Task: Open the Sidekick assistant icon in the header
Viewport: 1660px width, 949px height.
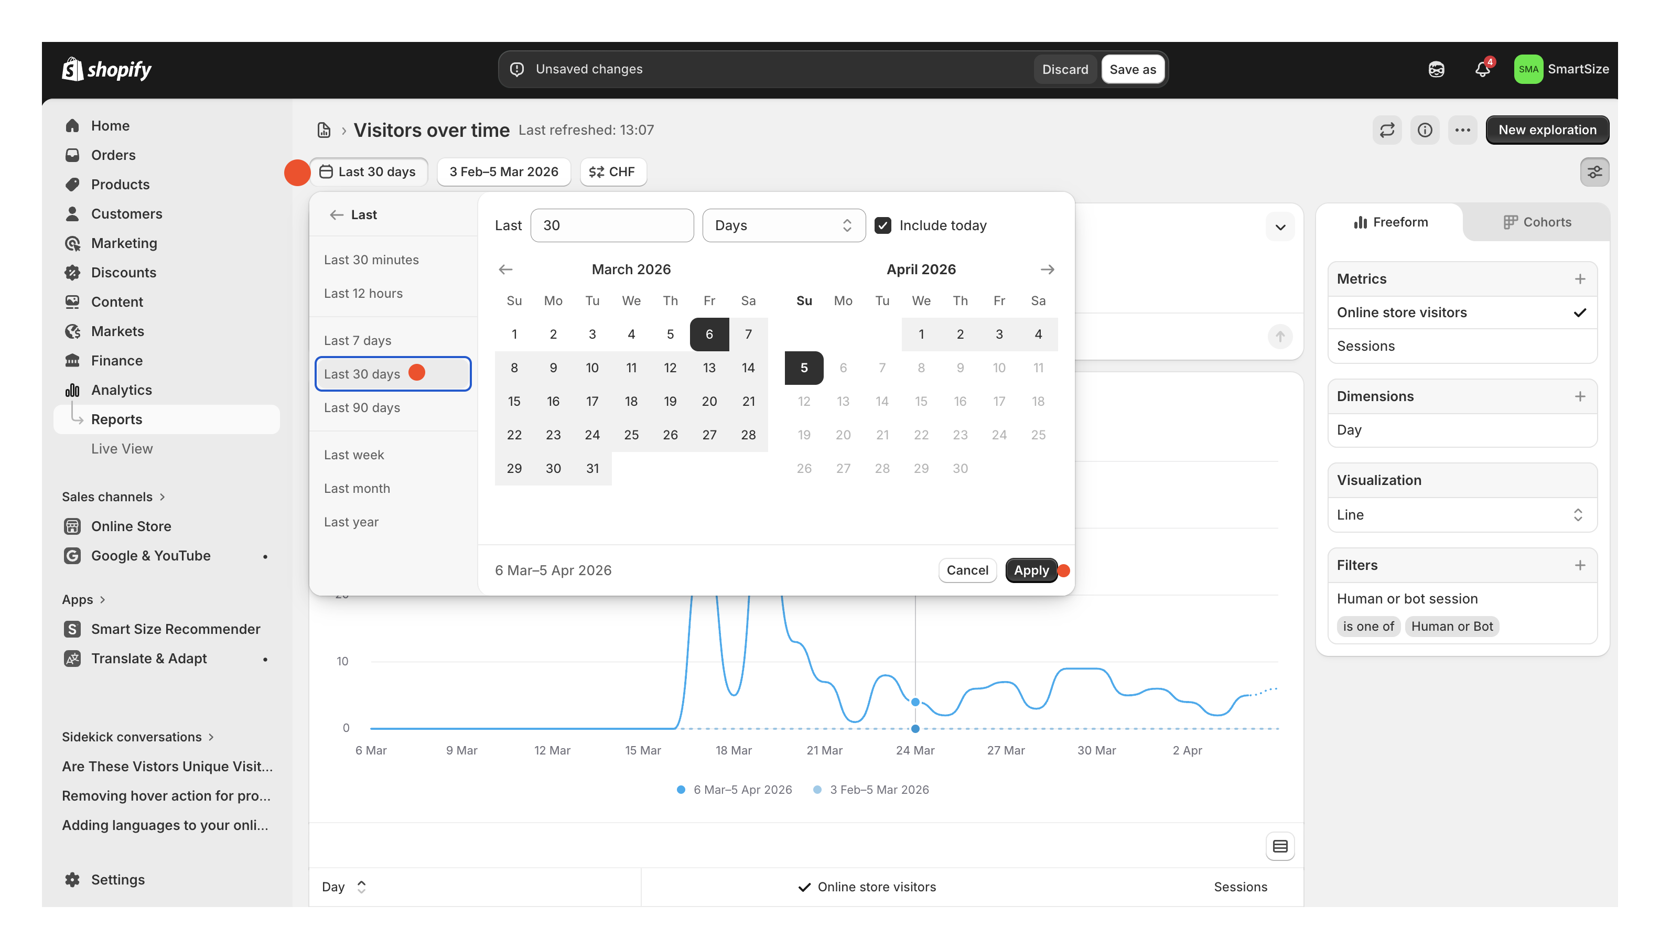Action: click(x=1437, y=69)
